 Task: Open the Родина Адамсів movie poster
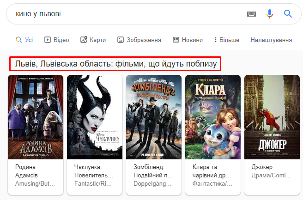click(x=36, y=117)
